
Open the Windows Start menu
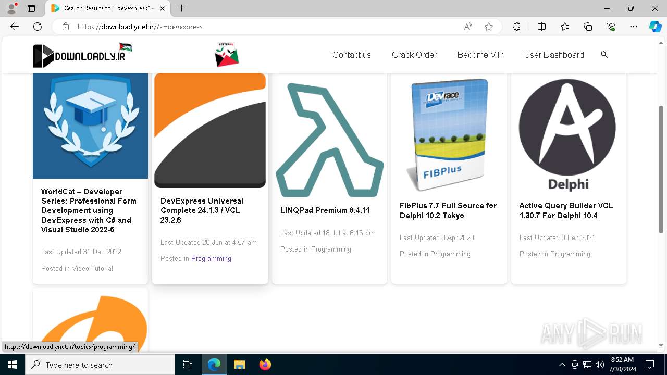[x=13, y=365]
